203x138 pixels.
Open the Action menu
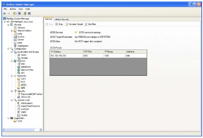pos(13,9)
